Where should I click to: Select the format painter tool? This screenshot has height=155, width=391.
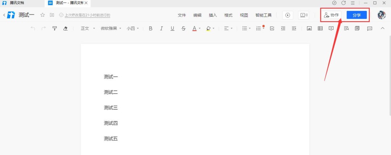pos(55,29)
